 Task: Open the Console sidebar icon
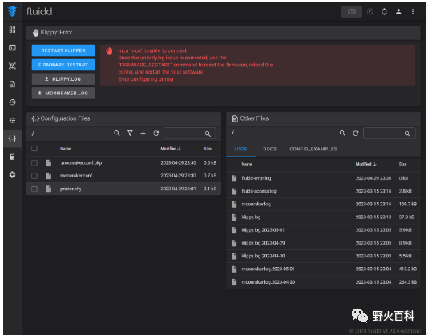12,48
